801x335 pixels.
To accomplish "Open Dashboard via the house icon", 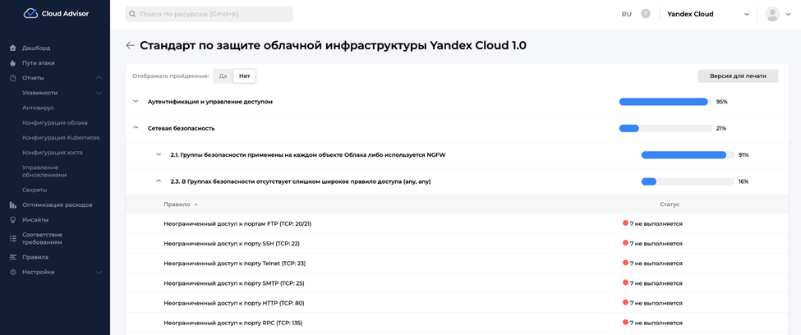I will pyautogui.click(x=13, y=48).
